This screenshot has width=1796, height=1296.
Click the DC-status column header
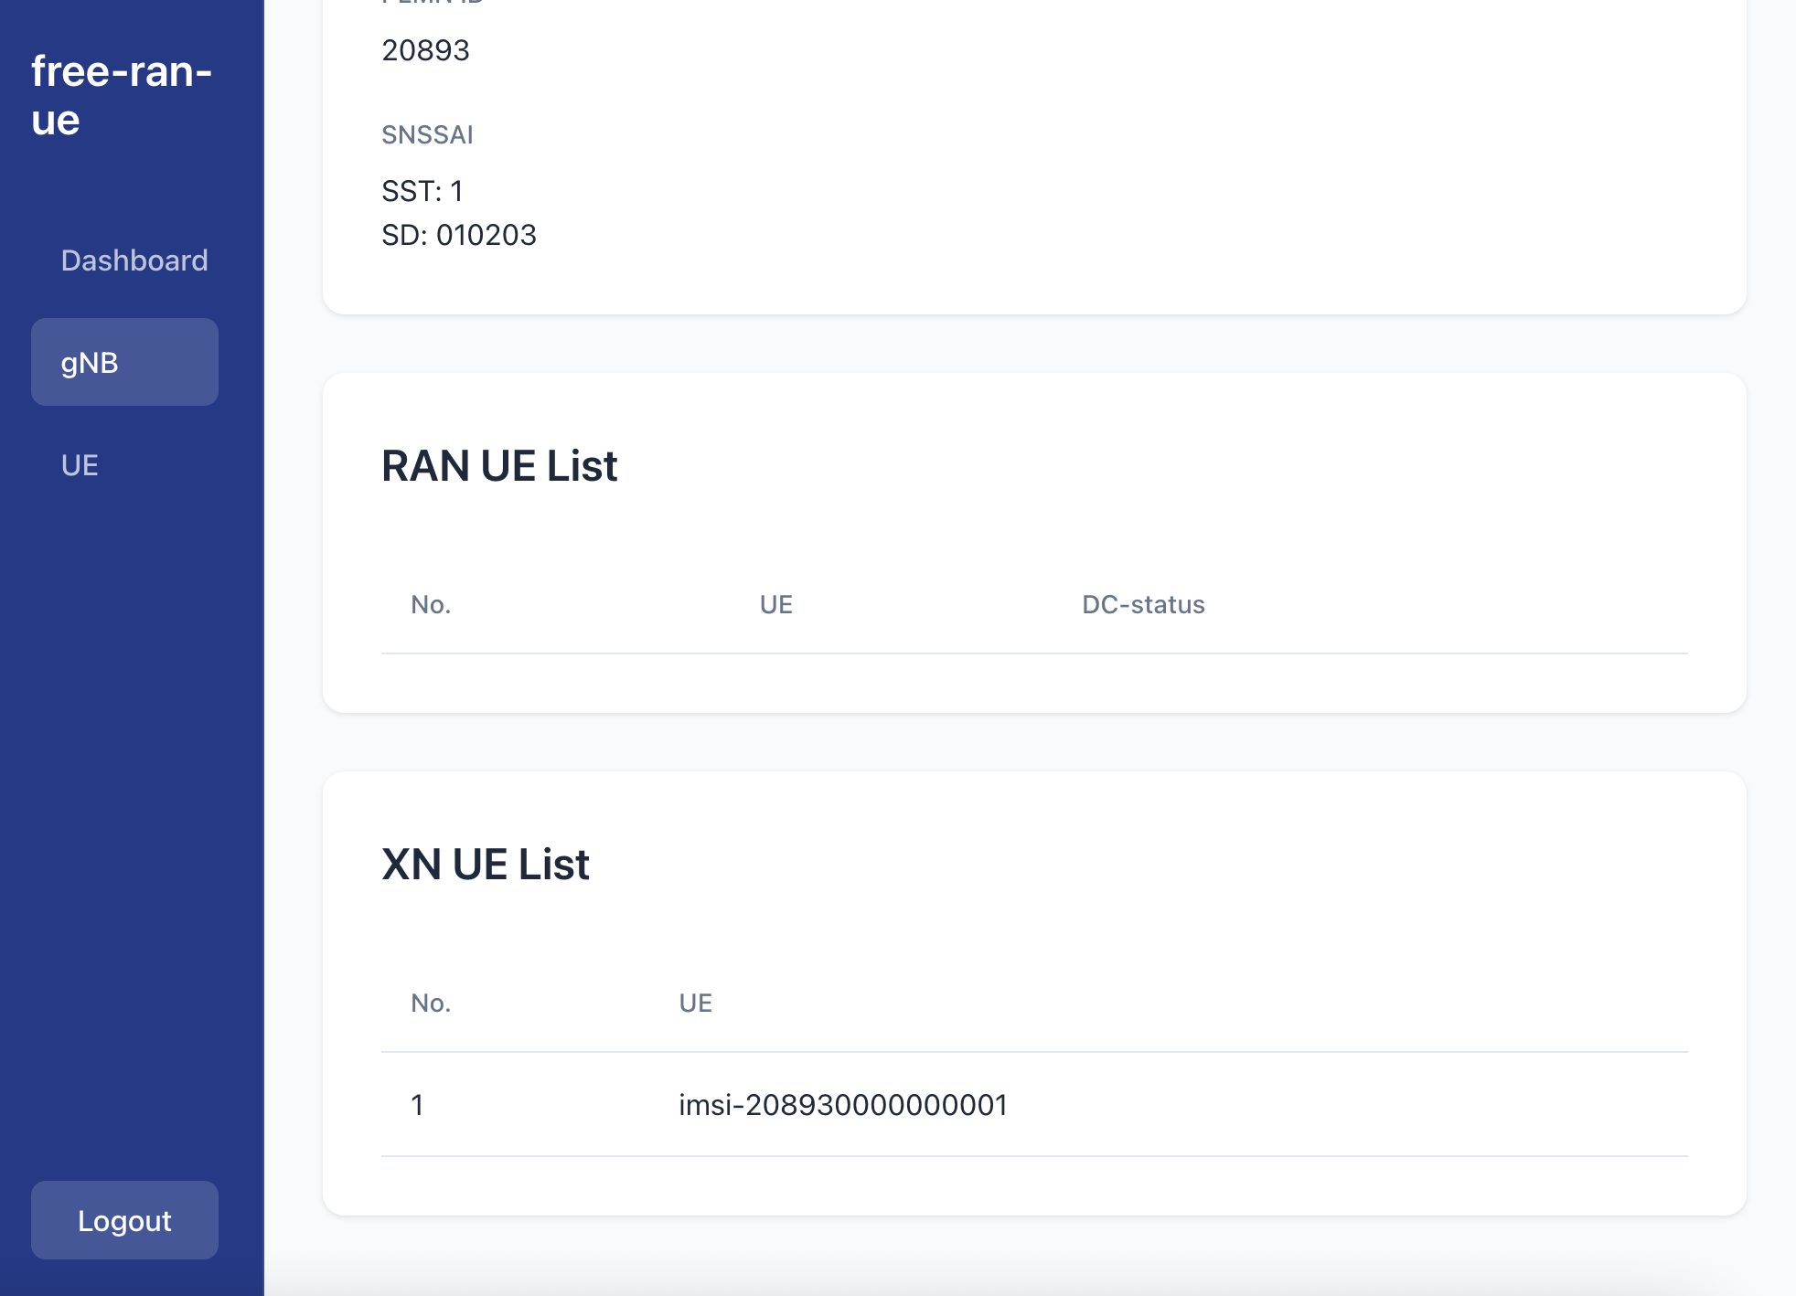(1142, 604)
